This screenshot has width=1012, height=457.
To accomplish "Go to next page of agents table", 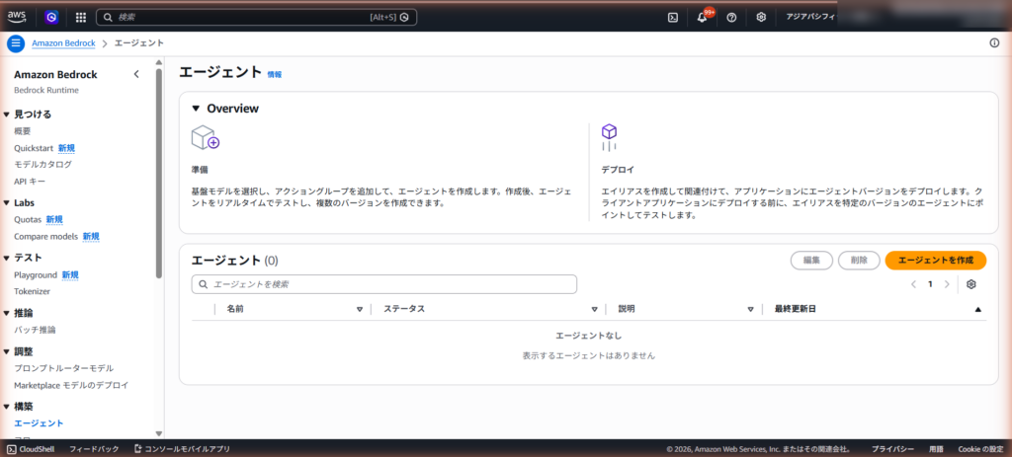I will tap(947, 284).
